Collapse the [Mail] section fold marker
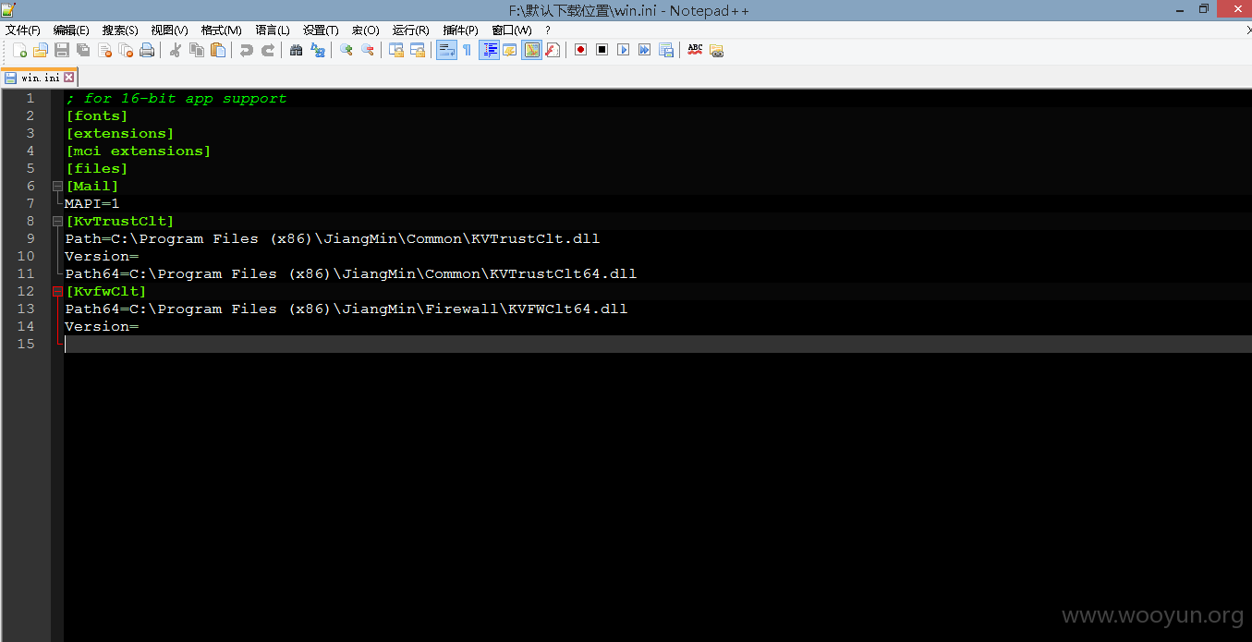The height and width of the screenshot is (642, 1252). [57, 186]
